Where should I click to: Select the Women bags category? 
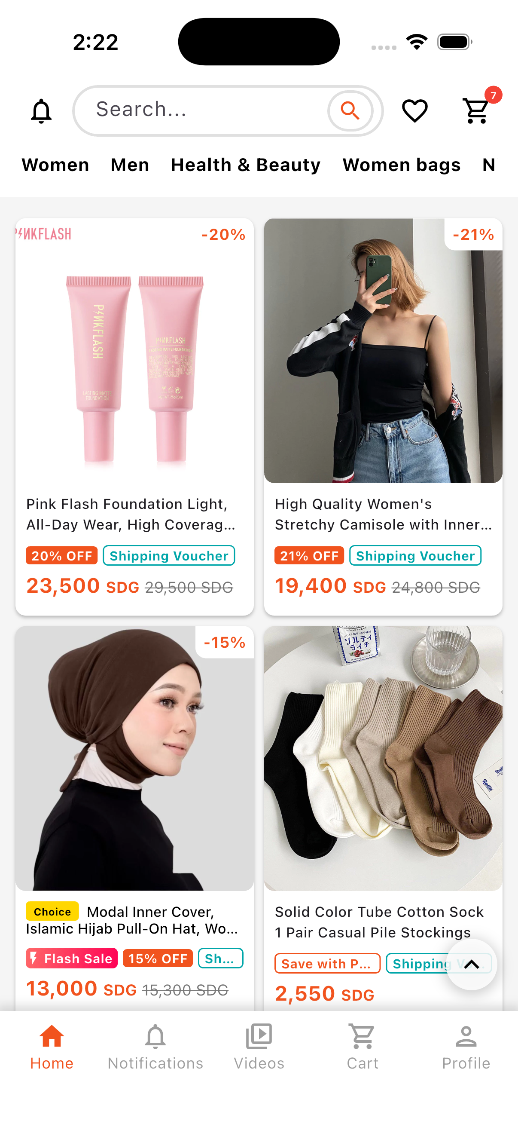tap(401, 165)
